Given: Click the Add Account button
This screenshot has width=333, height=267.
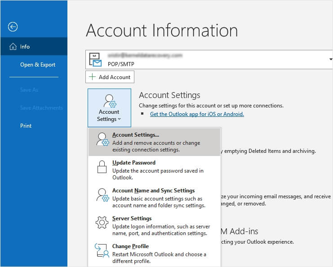Looking at the screenshot, I should 110,77.
